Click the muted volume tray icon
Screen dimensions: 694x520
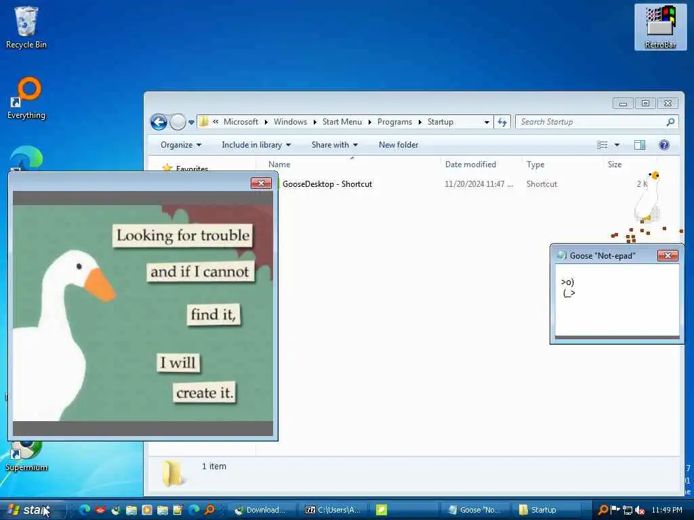[x=640, y=511]
